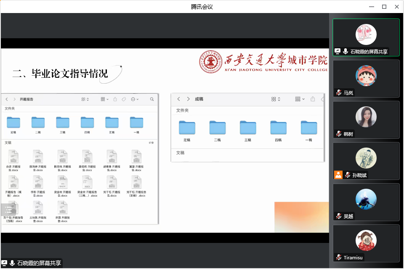
Task: Toggle the muted microphone icon for 韩树
Action: 338,134
